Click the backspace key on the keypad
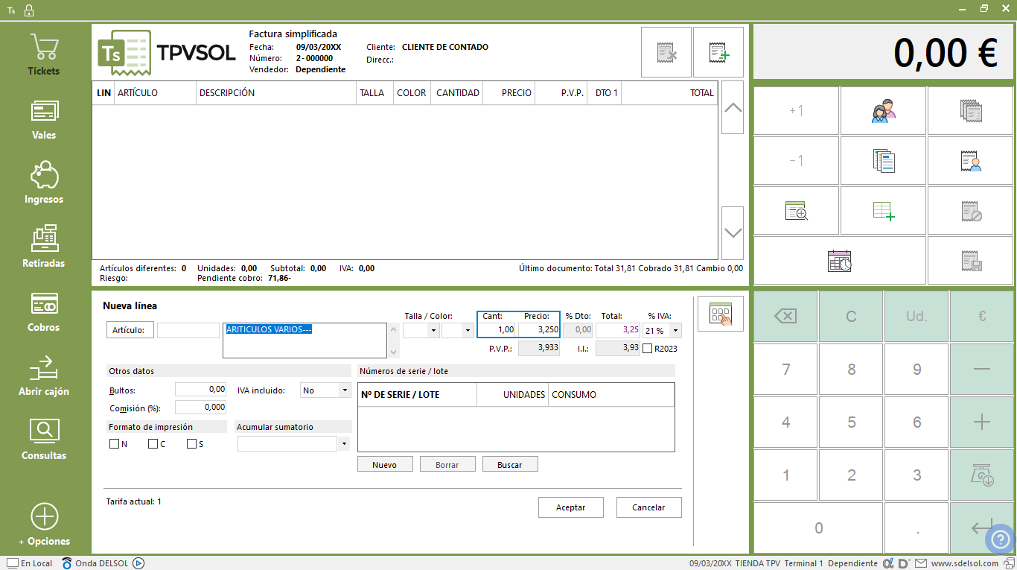1017x570 pixels. pos(785,316)
